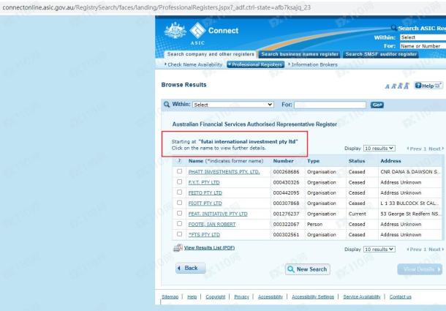Screen dimensions: 446x311
Task: Open Contact us footer link
Action: [x=401, y=297]
